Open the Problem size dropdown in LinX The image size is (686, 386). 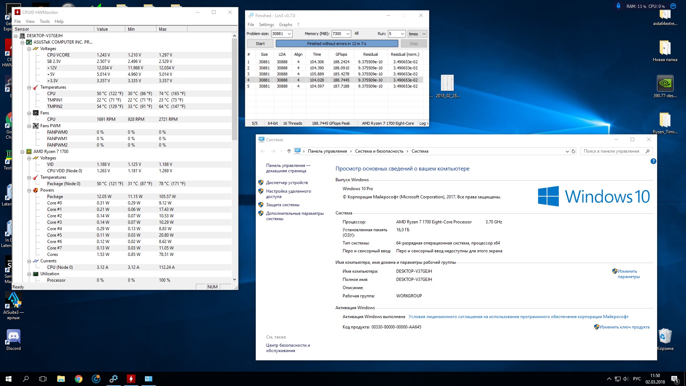point(289,34)
